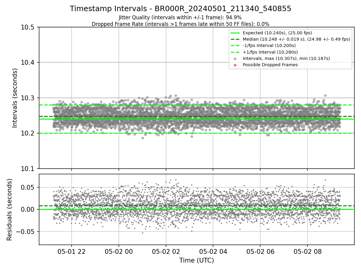Click the '05-02 04' time tick label
The image size is (361, 271).
coord(213,251)
